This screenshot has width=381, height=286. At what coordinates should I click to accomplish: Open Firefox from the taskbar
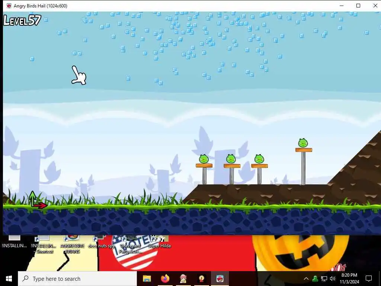pos(165,279)
